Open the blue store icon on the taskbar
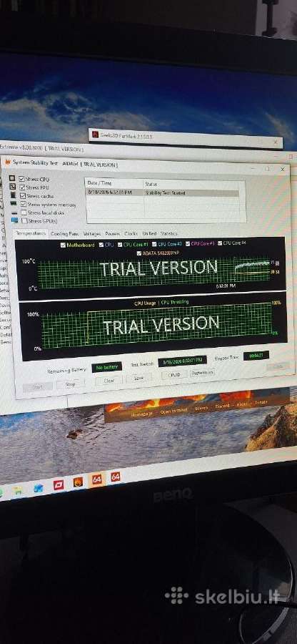 point(39,489)
